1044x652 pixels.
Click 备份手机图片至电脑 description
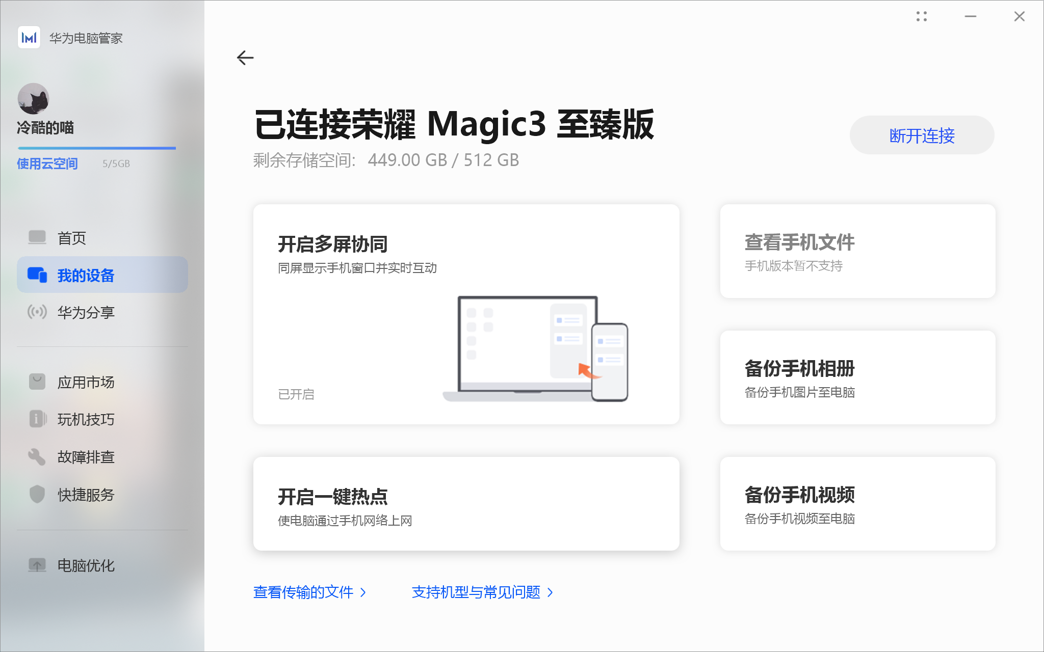[800, 392]
